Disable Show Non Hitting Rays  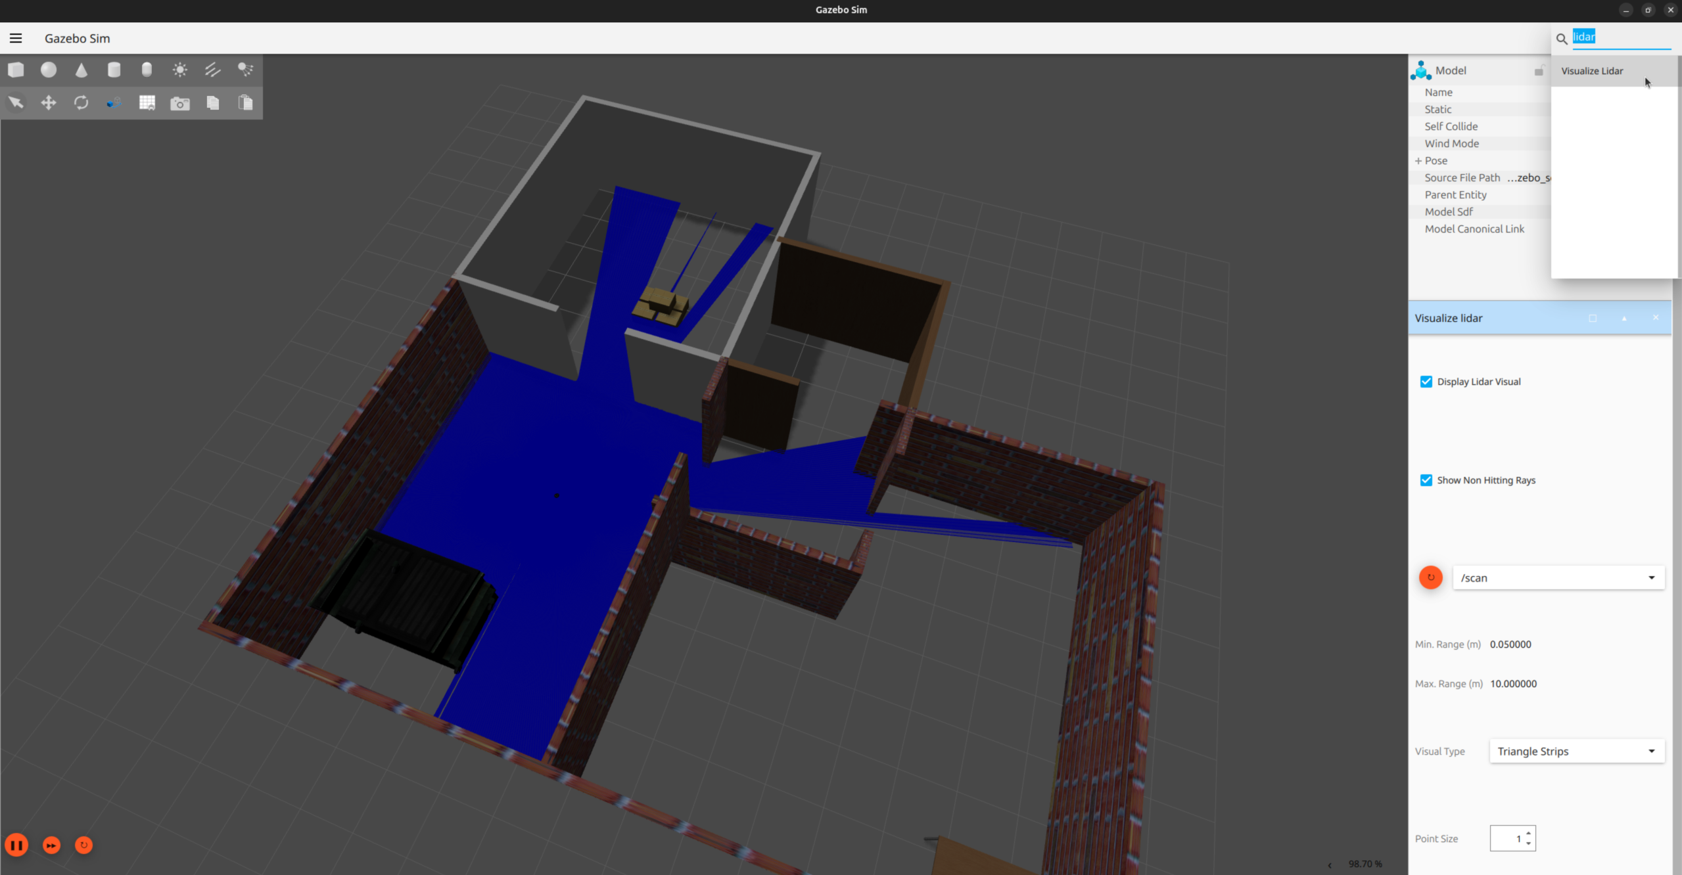1426,480
